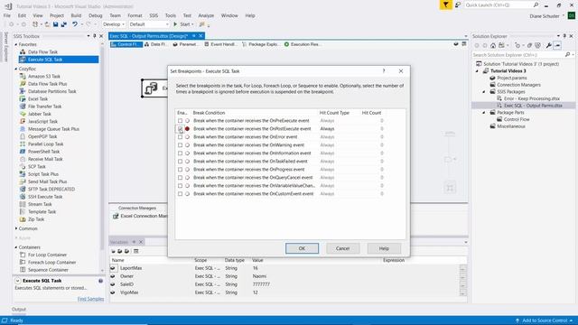Enable the OnInformation event breakpoint checkbox
578x325 pixels.
point(180,153)
